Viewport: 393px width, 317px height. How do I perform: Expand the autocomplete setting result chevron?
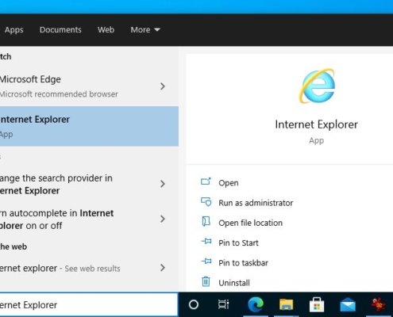pyautogui.click(x=163, y=219)
